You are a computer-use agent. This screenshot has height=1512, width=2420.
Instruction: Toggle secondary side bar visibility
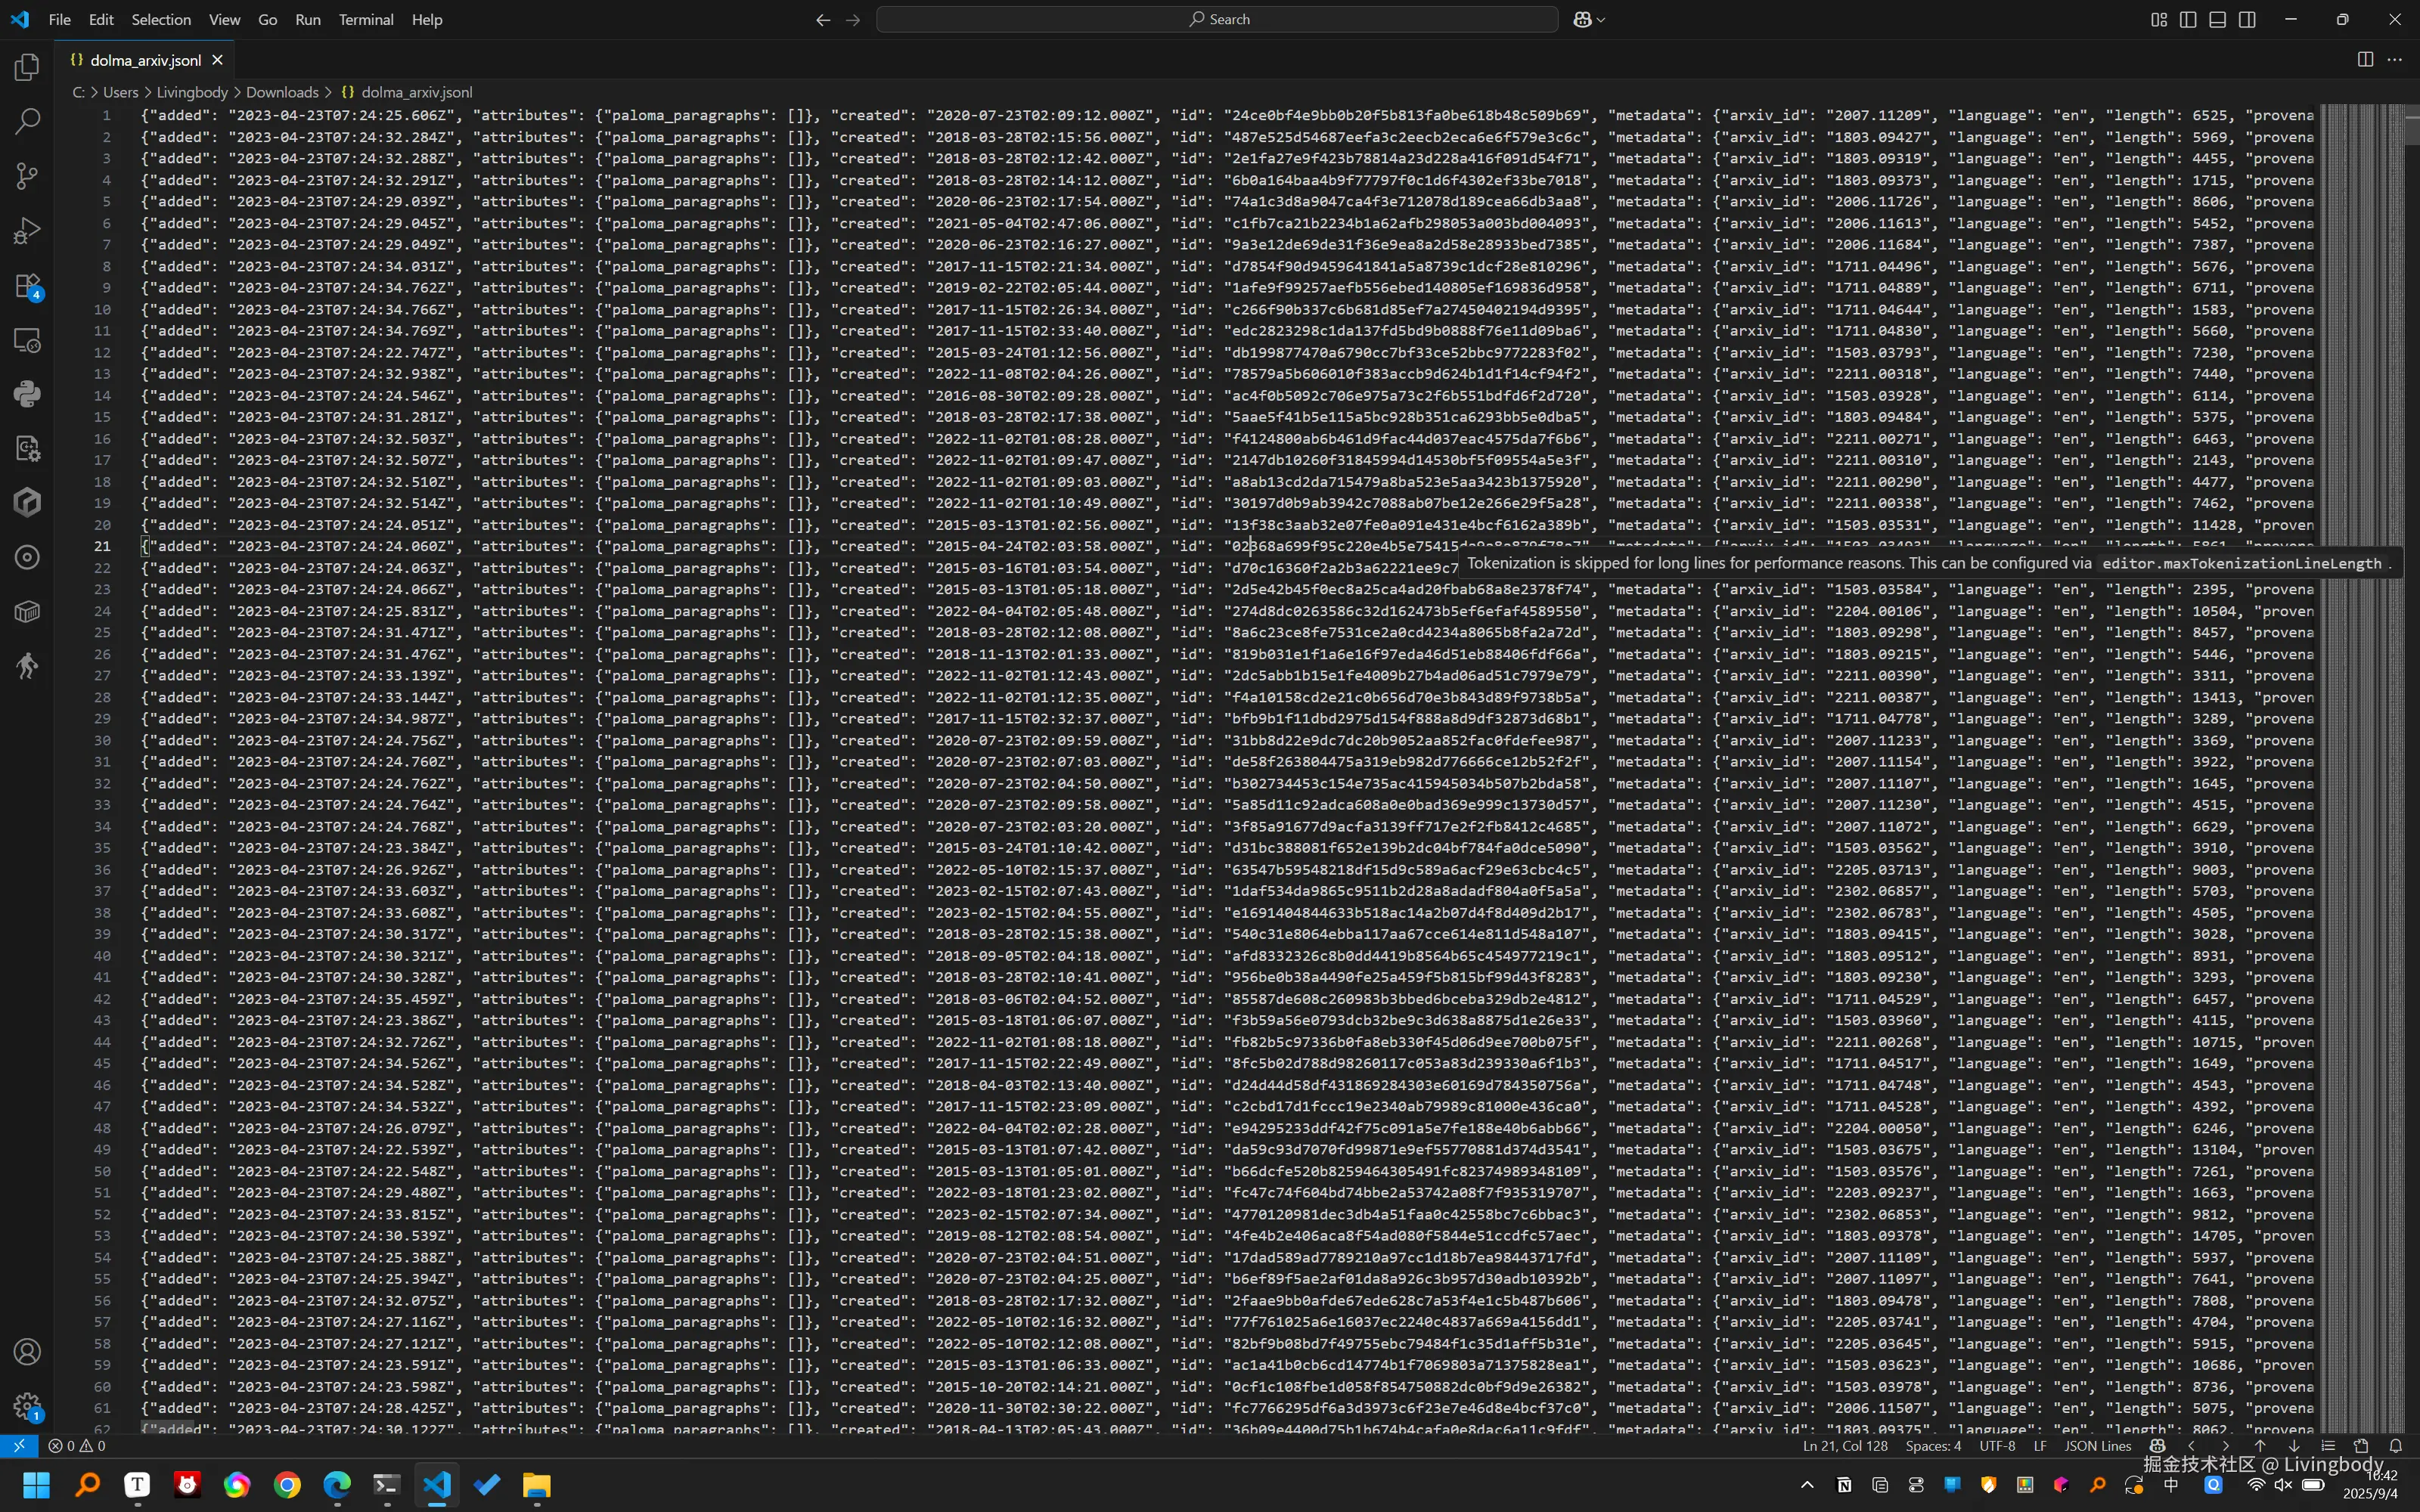(2247, 20)
